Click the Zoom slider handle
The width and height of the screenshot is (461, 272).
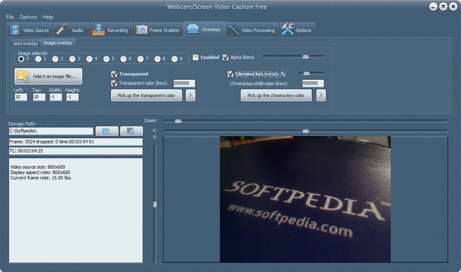[x=178, y=121]
